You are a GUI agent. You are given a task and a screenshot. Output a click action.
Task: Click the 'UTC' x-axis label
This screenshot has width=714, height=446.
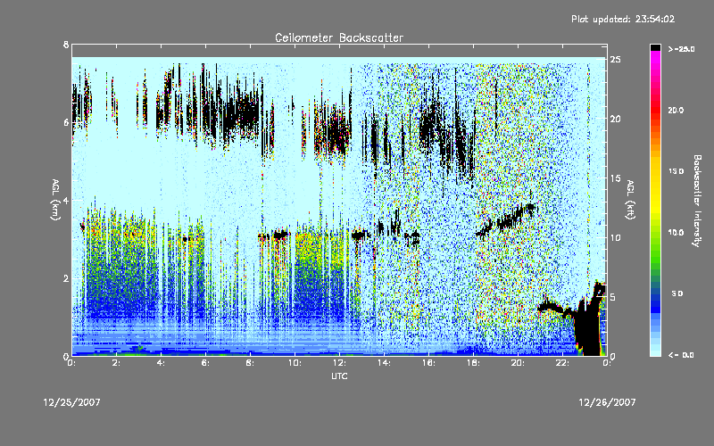(x=339, y=376)
